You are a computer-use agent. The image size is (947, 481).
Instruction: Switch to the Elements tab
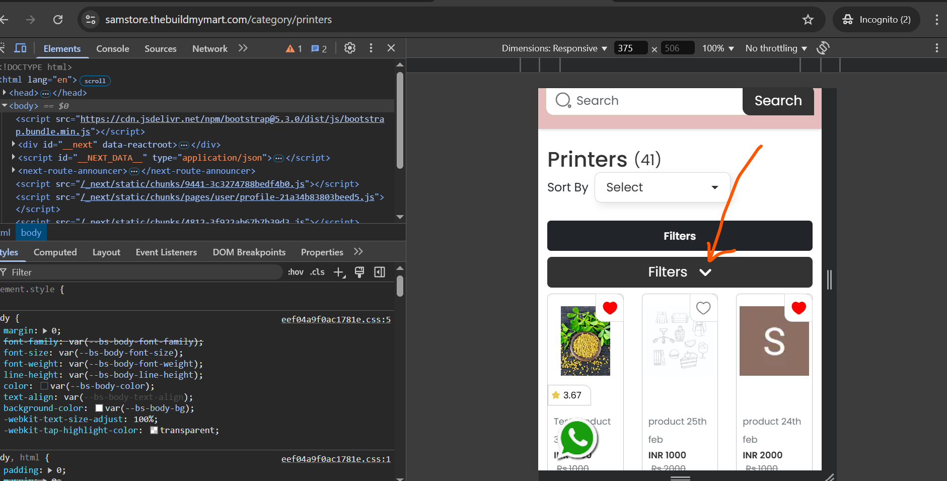click(62, 48)
